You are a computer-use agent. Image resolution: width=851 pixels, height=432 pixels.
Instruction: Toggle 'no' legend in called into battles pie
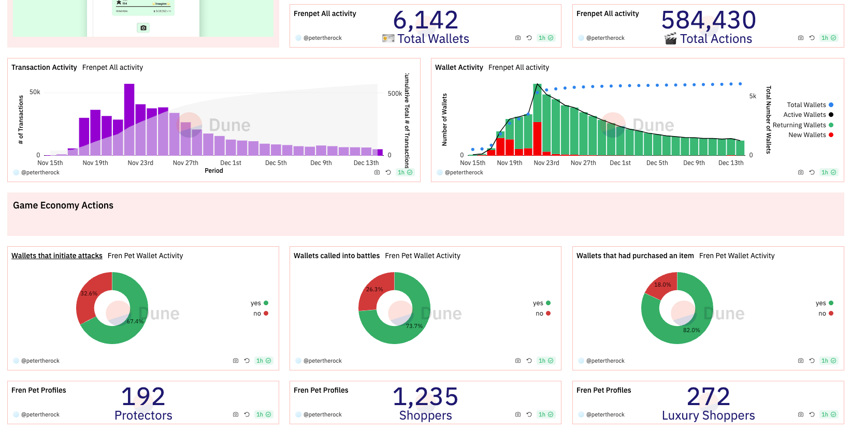pyautogui.click(x=543, y=314)
